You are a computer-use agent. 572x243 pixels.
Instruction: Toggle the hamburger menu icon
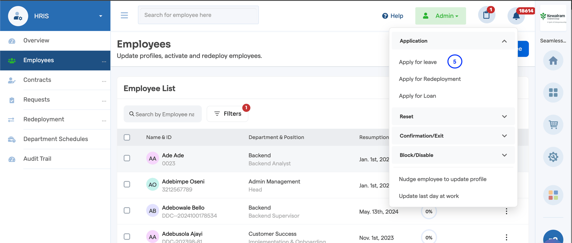(x=124, y=15)
